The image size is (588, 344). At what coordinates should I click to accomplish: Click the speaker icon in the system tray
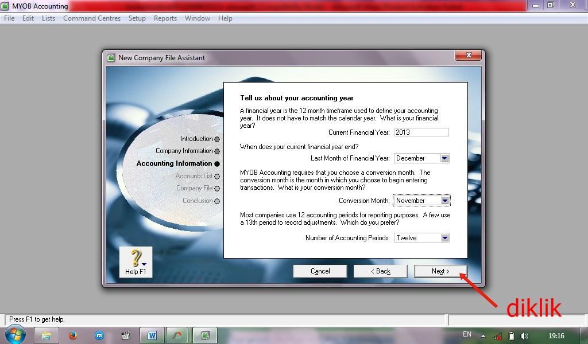(x=524, y=335)
